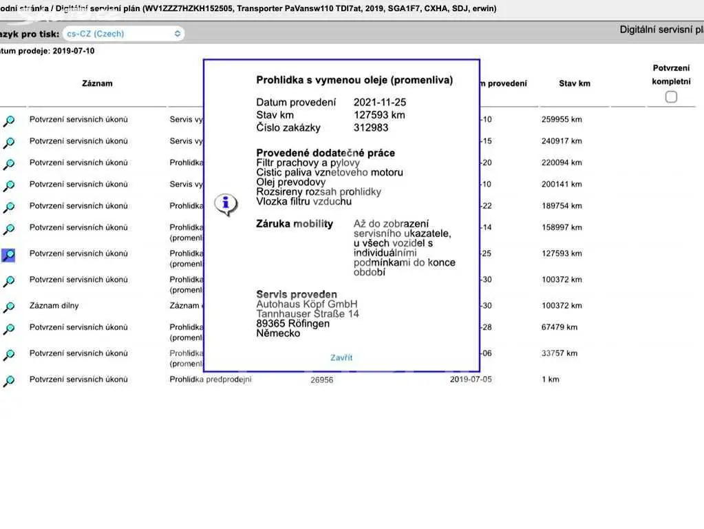Open magnifier for the 33757 km record

[8, 355]
